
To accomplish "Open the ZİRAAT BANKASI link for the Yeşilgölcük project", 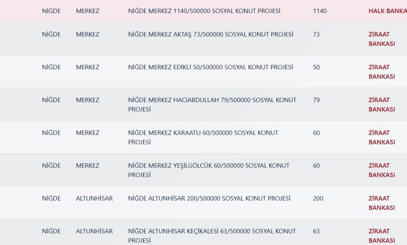I will click(381, 170).
